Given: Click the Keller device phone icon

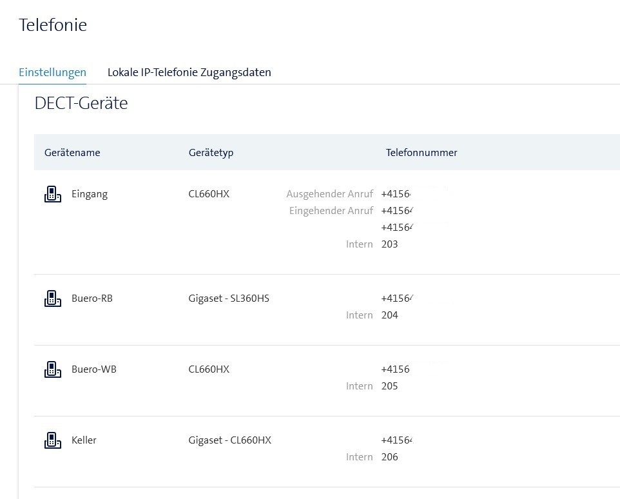Looking at the screenshot, I should (52, 440).
